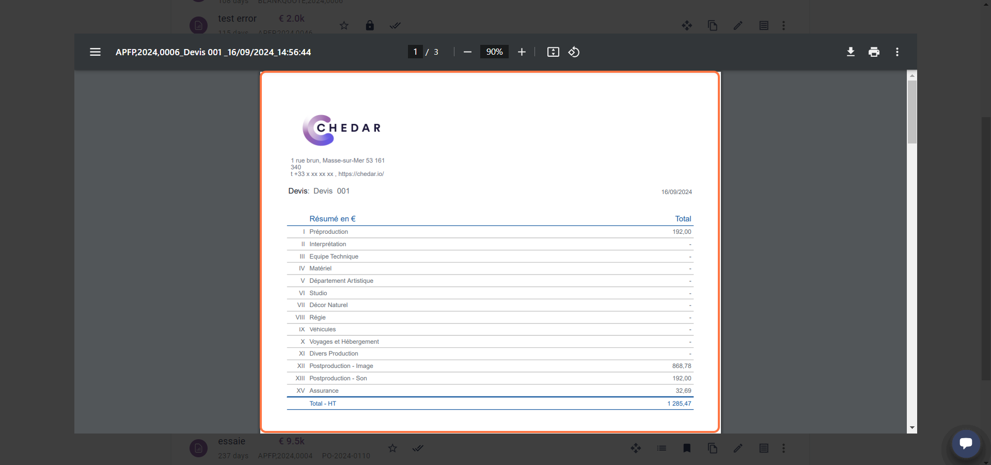Print the PDF document
Image resolution: width=991 pixels, height=465 pixels.
click(874, 52)
